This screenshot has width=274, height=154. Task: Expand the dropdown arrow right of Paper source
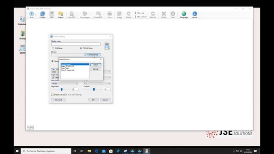click(x=109, y=72)
